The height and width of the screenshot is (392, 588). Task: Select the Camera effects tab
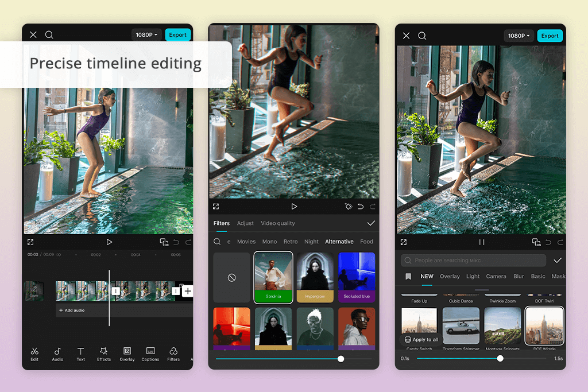(496, 277)
